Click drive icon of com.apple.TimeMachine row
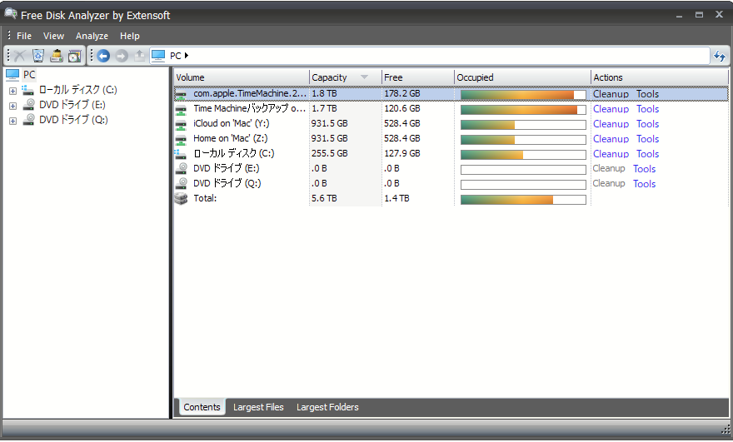This screenshot has height=442, width=733. pos(181,94)
